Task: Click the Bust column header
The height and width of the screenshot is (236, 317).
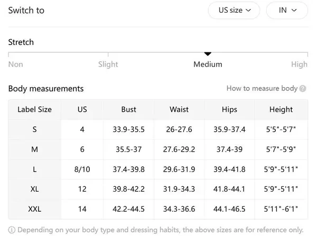Action: point(129,110)
